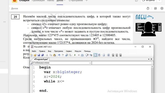Click the first of three trailing window icons
165x93 pixels.
click(113, 55)
